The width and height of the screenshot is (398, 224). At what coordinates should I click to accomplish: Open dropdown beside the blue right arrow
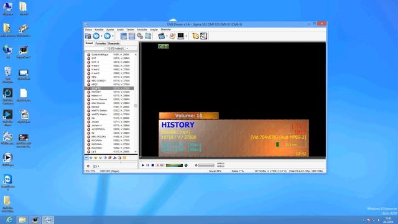coord(113,36)
